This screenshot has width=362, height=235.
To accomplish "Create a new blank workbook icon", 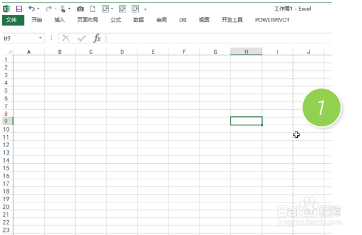I will coord(92,9).
